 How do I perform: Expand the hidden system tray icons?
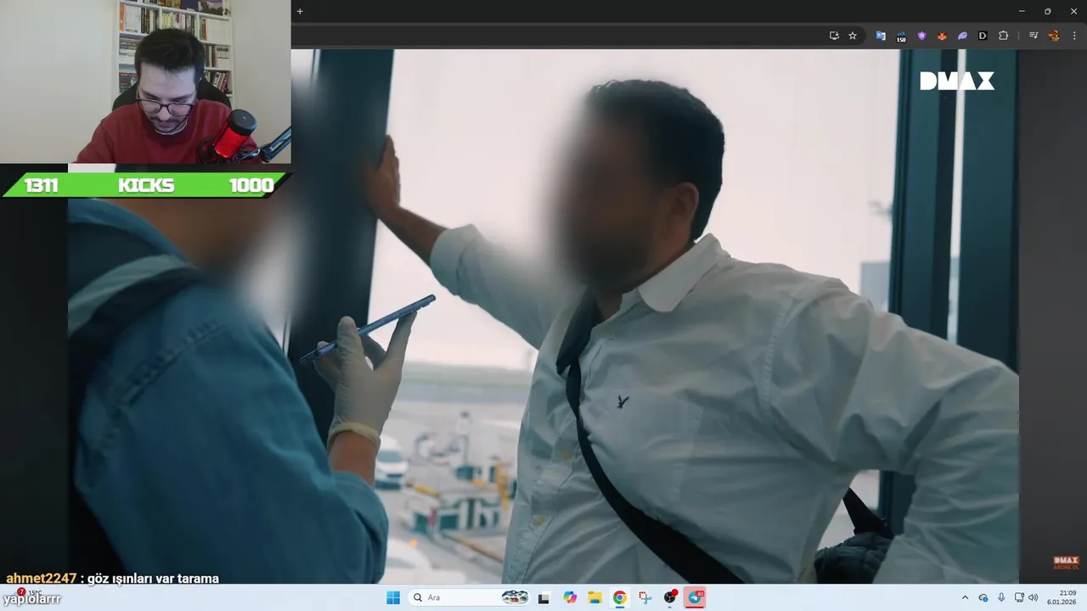click(x=965, y=597)
